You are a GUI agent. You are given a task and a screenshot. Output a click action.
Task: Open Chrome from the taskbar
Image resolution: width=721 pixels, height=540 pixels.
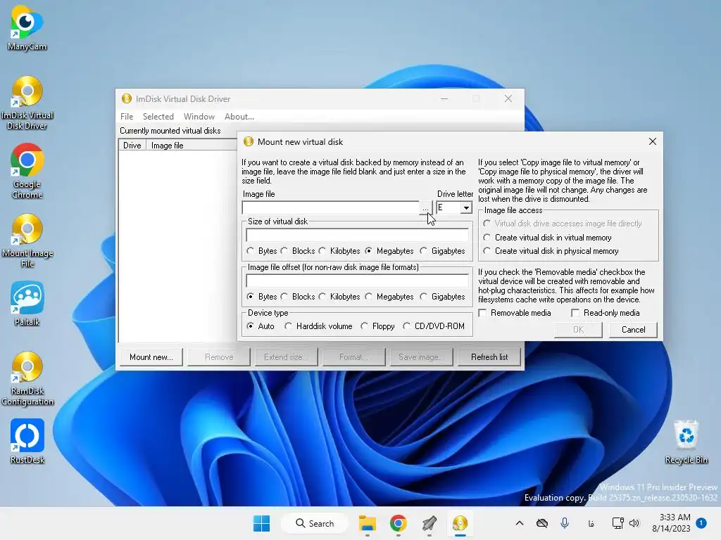[399, 523]
